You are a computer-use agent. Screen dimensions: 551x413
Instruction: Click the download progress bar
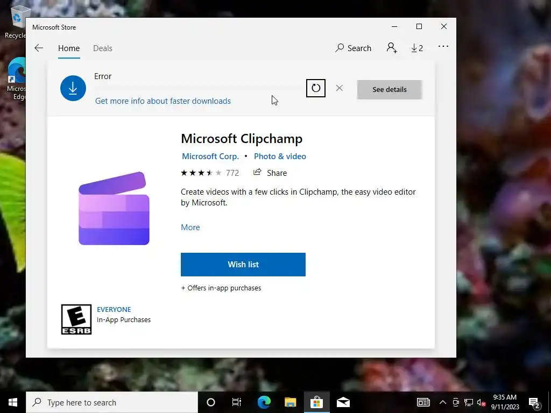pyautogui.click(x=198, y=88)
